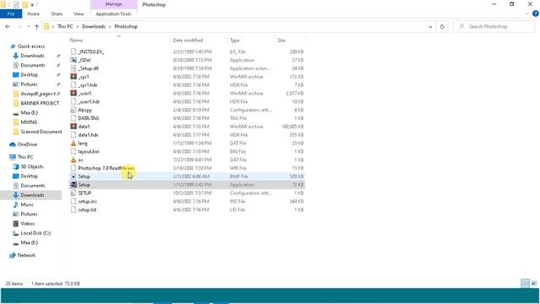Click the os DAT file VLC icon
The image size is (540, 304).
[x=73, y=160]
